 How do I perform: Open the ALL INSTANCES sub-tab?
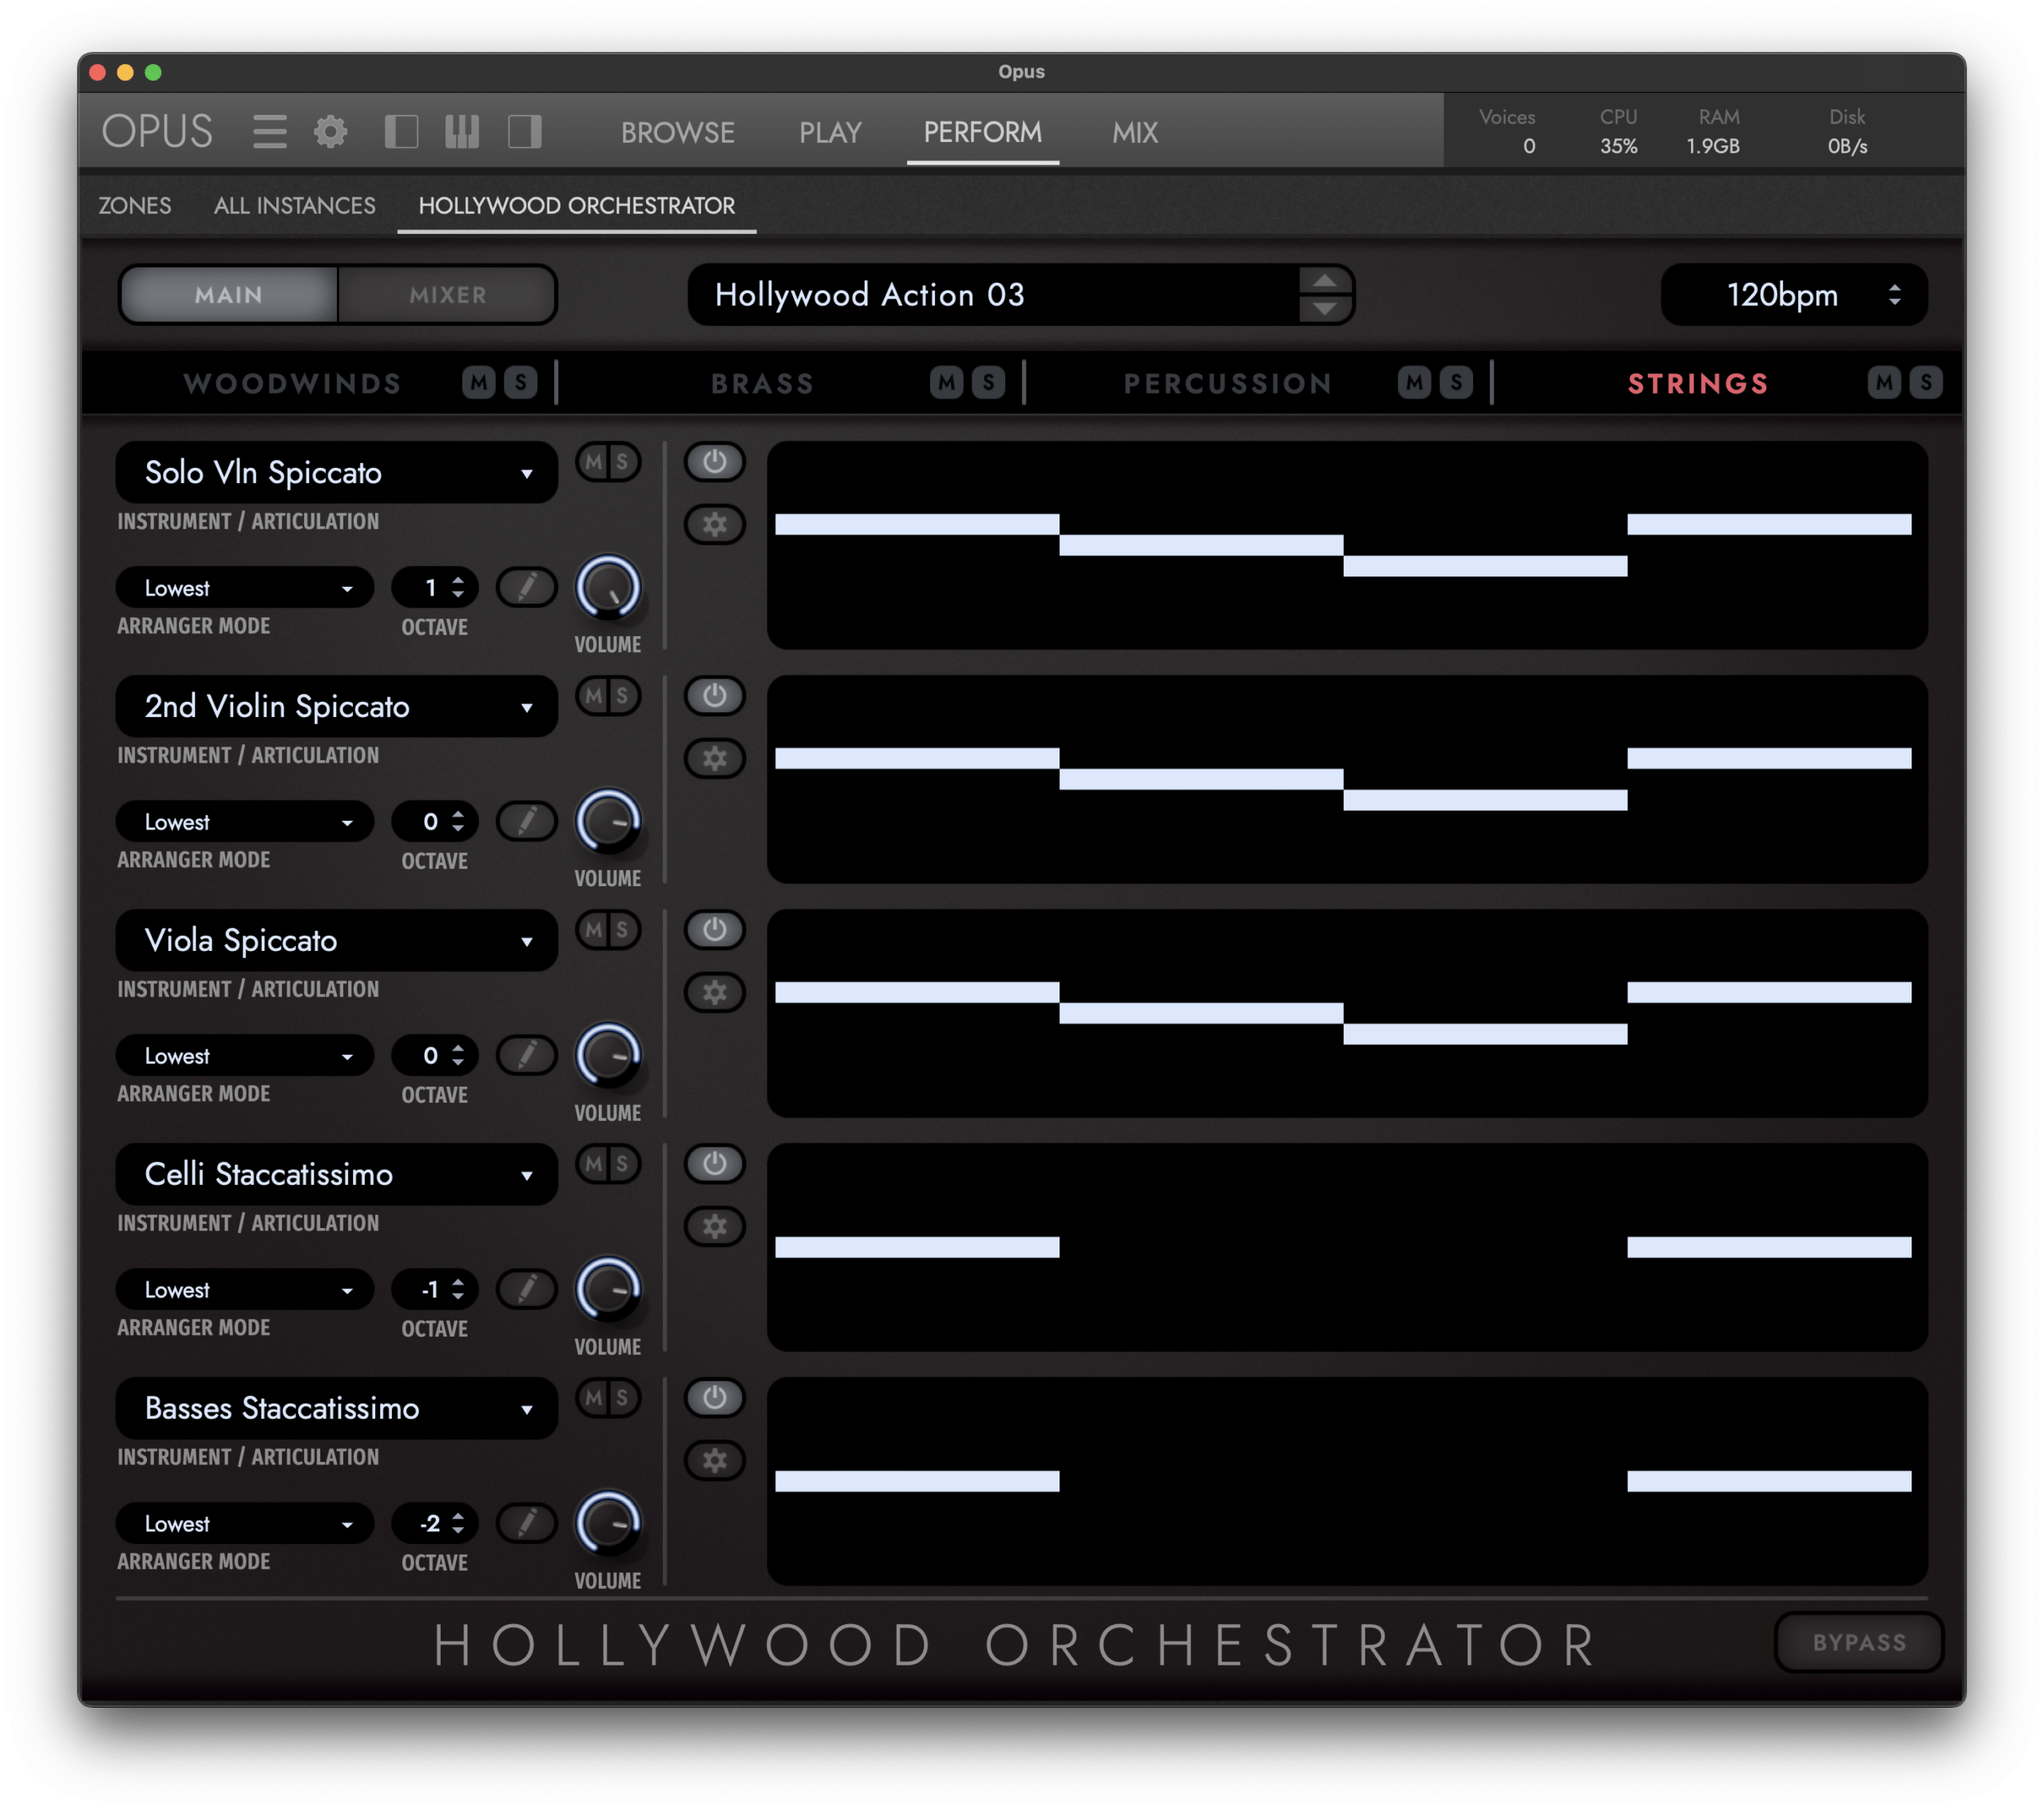coord(295,205)
